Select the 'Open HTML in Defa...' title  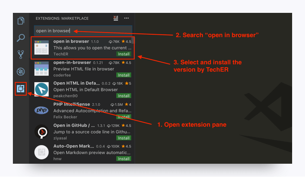[76, 83]
